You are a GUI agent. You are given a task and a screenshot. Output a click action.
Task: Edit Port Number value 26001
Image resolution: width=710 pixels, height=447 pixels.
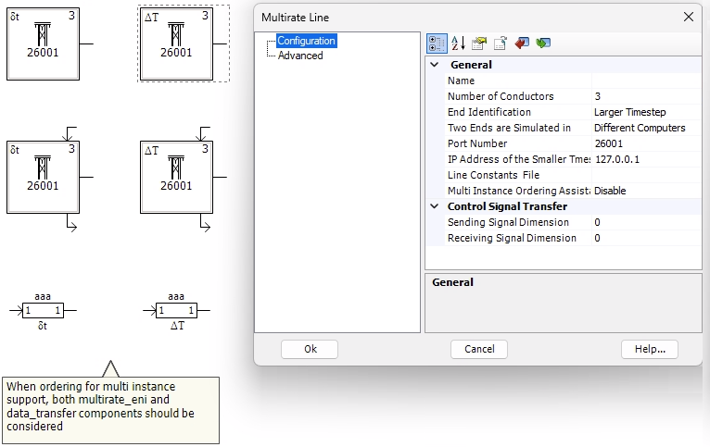pos(646,143)
